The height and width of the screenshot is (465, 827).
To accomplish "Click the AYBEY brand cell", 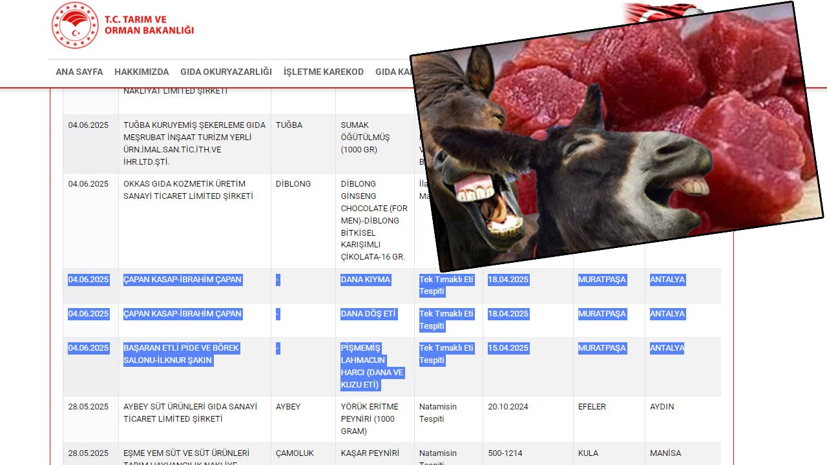I will point(303,419).
